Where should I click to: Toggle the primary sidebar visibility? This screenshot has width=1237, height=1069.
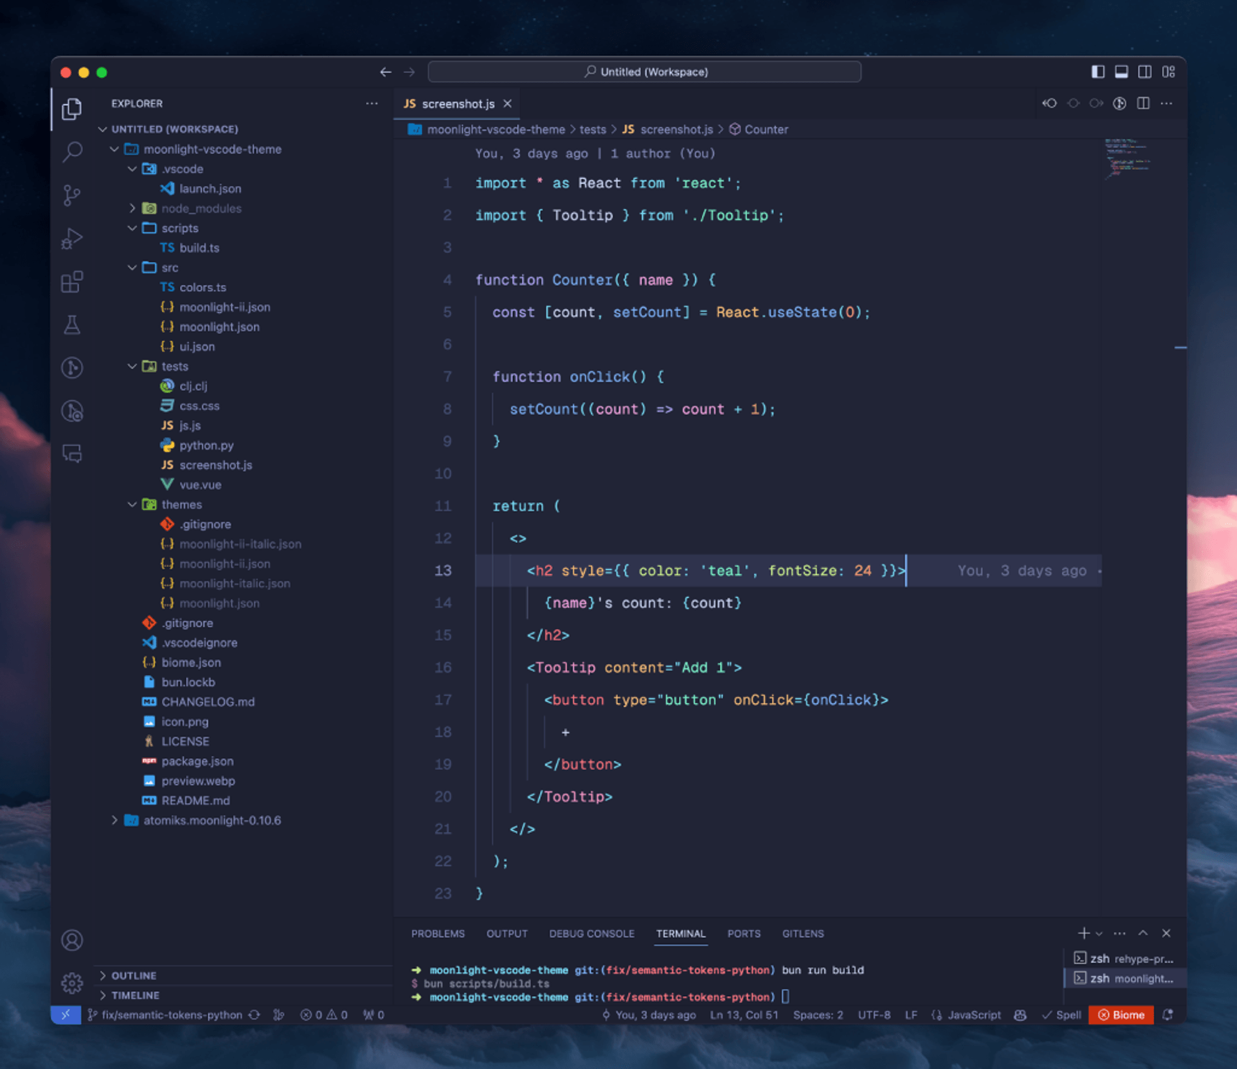click(x=1098, y=72)
